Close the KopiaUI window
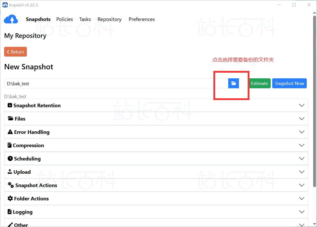317x227 pixels. 309,5
